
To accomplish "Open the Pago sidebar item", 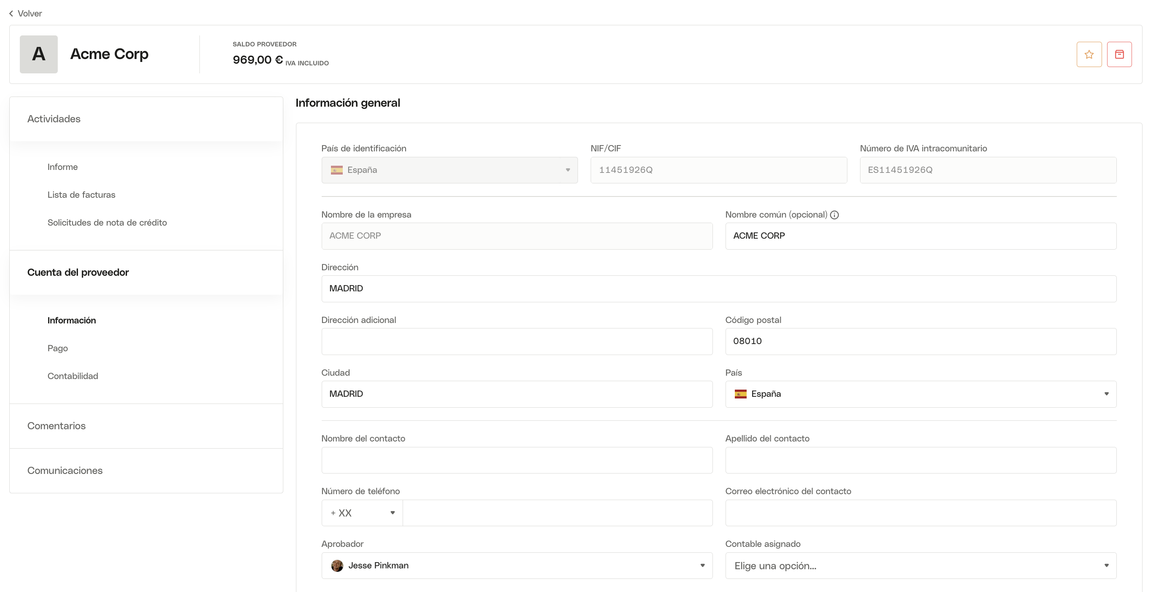I will [x=57, y=348].
